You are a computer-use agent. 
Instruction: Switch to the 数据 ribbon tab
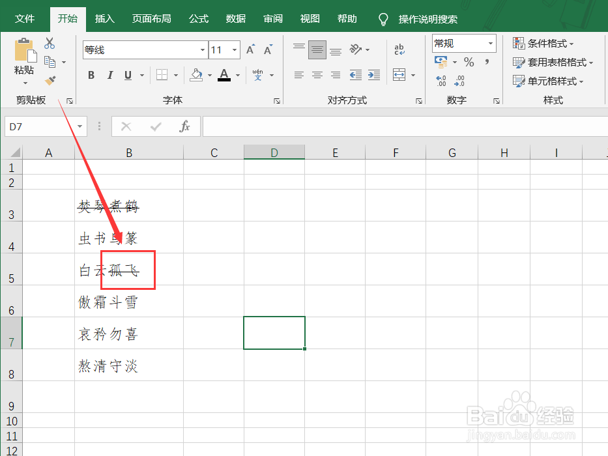click(x=236, y=19)
